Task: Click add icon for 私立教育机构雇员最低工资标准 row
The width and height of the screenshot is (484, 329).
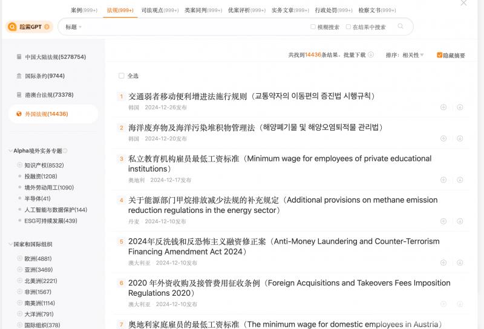Action: point(443,180)
